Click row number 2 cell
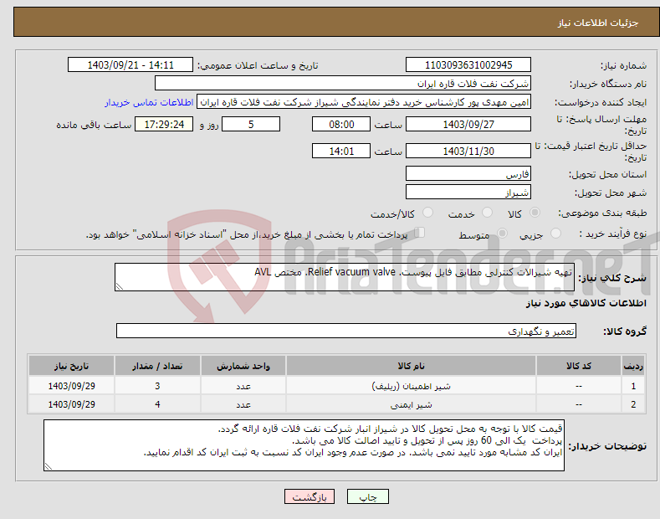 pyautogui.click(x=633, y=404)
